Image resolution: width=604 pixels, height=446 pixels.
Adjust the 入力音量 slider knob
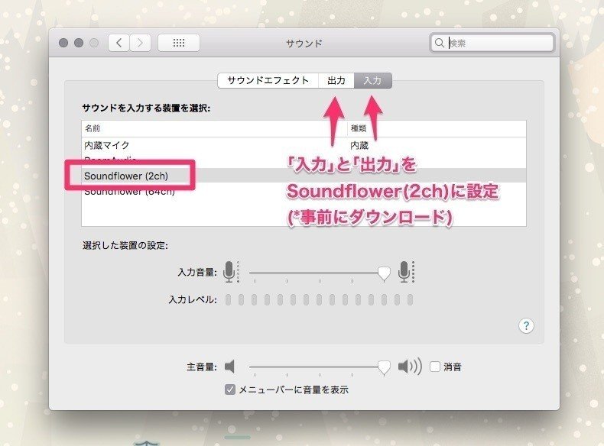click(x=384, y=273)
